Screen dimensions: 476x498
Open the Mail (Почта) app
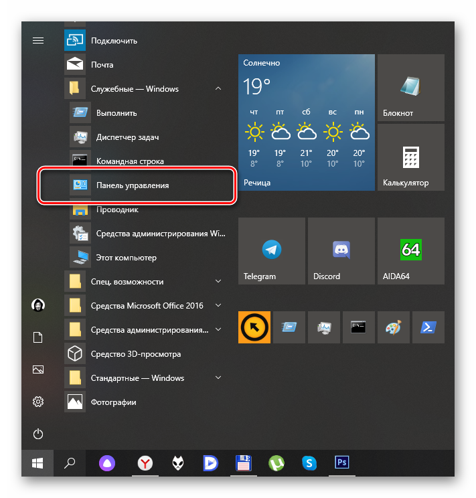(145, 65)
